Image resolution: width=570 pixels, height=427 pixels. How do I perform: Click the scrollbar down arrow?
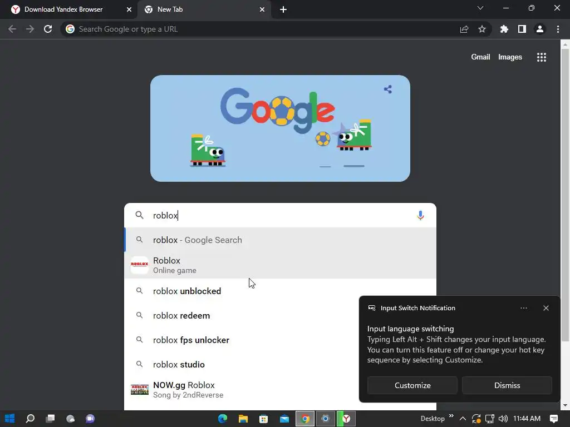click(x=565, y=405)
